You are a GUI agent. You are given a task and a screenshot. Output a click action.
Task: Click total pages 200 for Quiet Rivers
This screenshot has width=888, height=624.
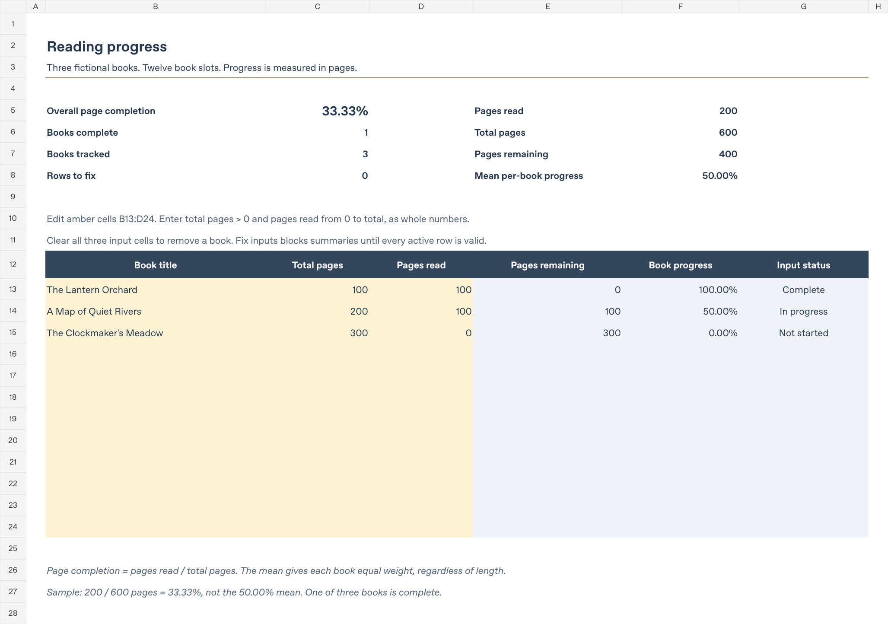(x=318, y=311)
